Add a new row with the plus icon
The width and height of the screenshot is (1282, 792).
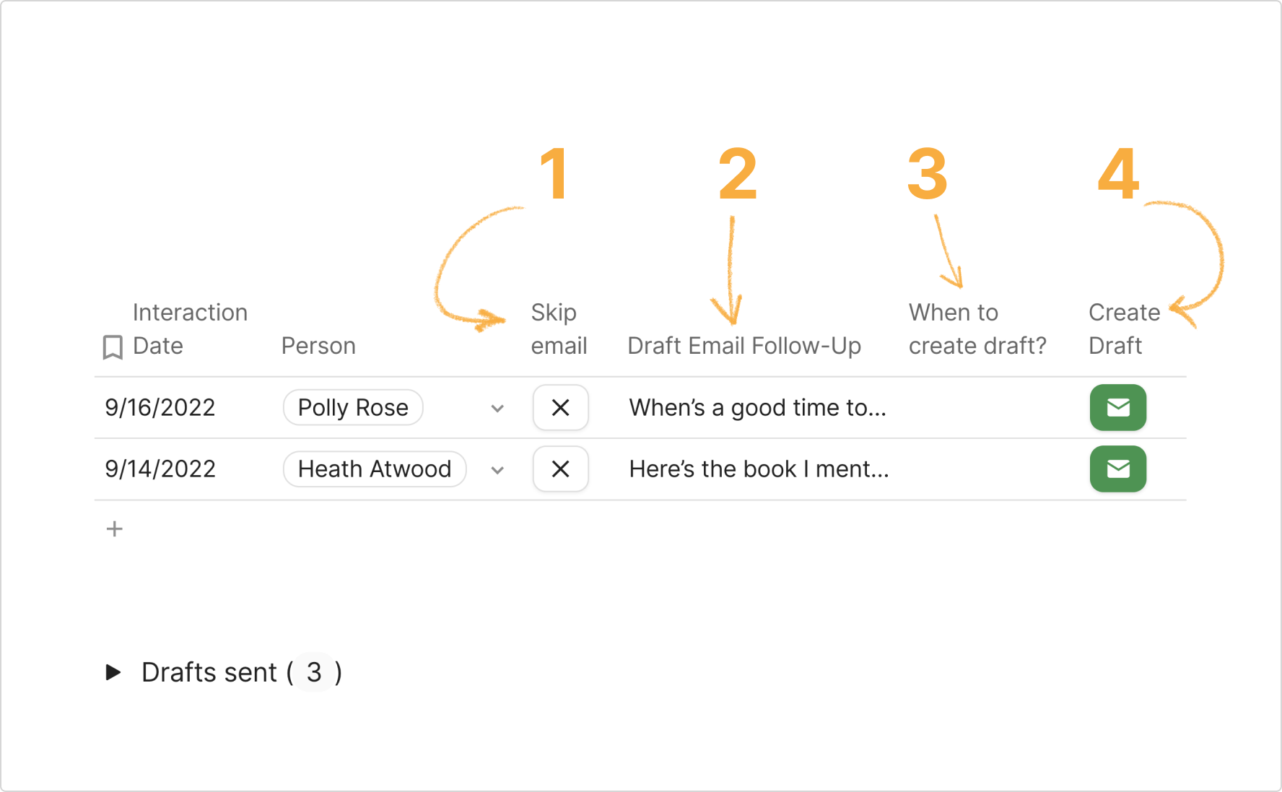(114, 528)
